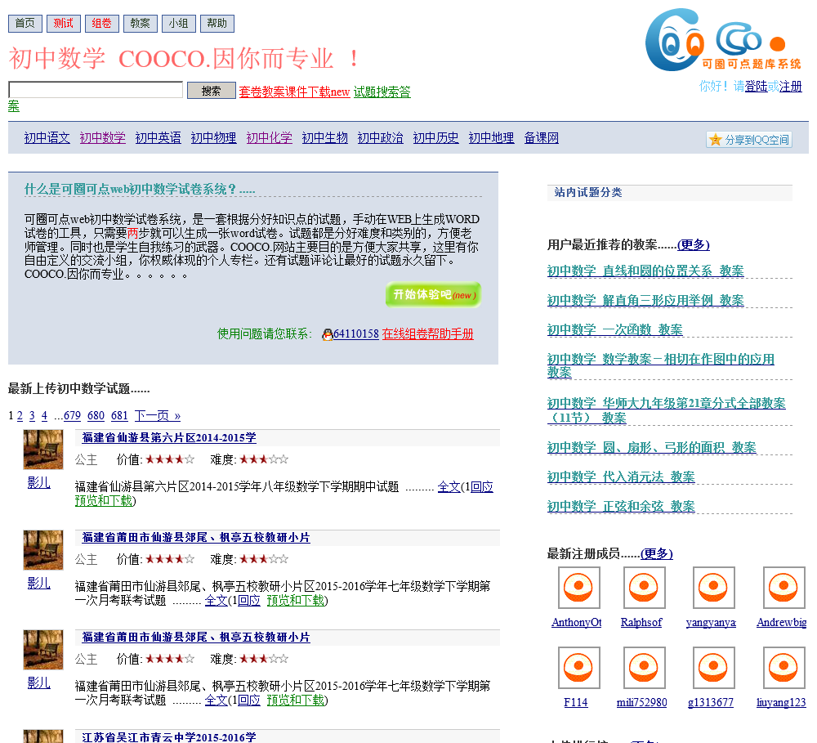Viewport: 817px width, 743px height.
Task: Click 全文 link for 福建省仙游县第六片区 post
Action: pyautogui.click(x=449, y=487)
